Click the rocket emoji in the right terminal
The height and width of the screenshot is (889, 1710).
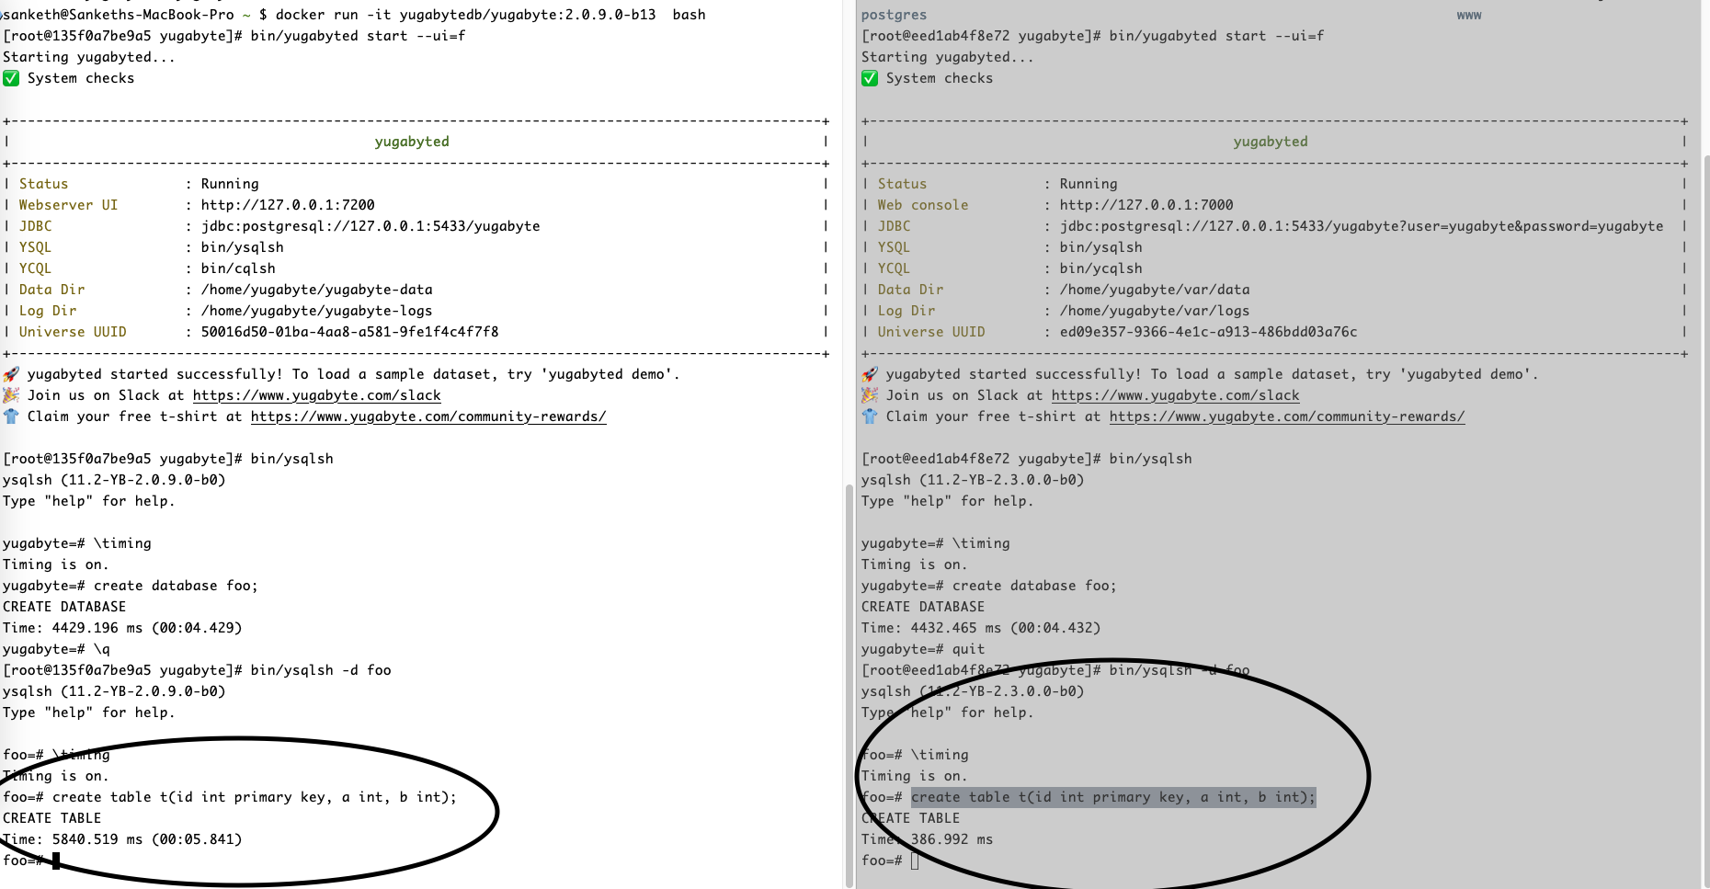click(870, 374)
